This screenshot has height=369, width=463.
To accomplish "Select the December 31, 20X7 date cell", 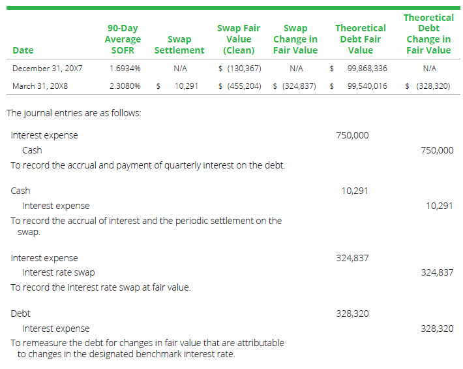I will tap(48, 68).
